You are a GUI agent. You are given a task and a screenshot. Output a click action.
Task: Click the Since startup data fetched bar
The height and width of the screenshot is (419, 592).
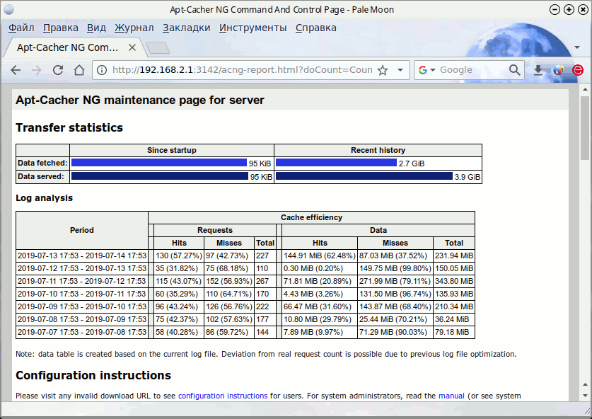pyautogui.click(x=159, y=163)
